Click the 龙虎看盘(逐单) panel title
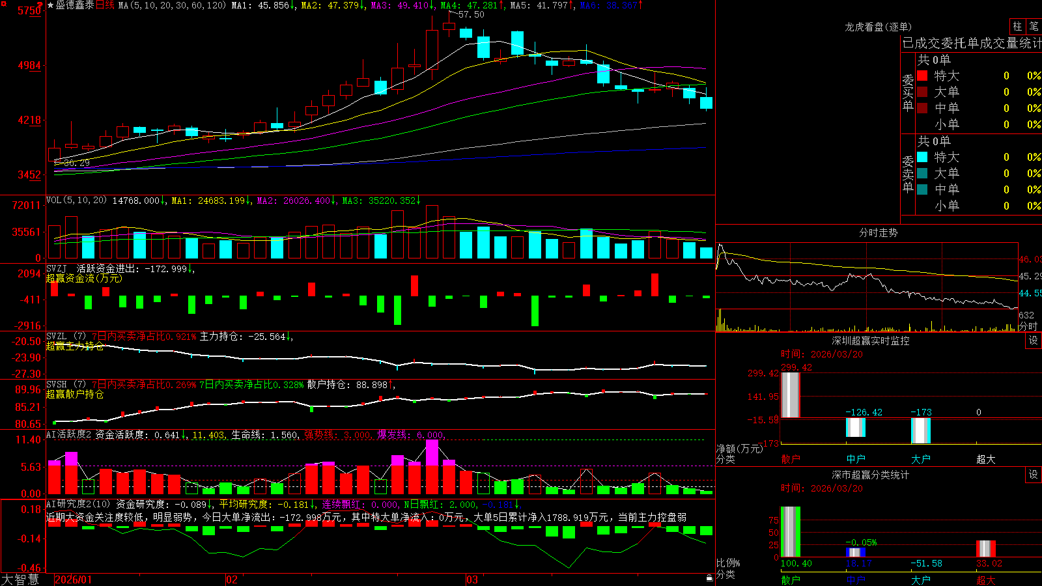Screen dimensions: 1042x586 tap(879, 27)
